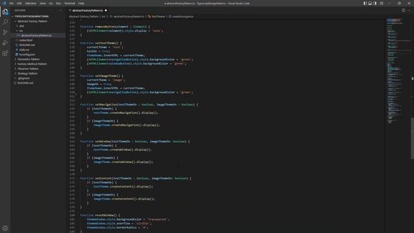Open the Extensions view icon
The width and height of the screenshot is (414, 233).
[5, 53]
